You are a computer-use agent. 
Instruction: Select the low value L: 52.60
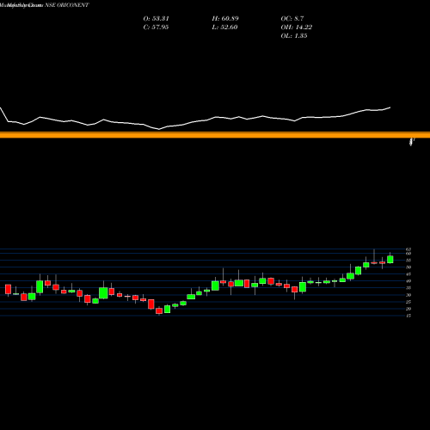click(224, 28)
